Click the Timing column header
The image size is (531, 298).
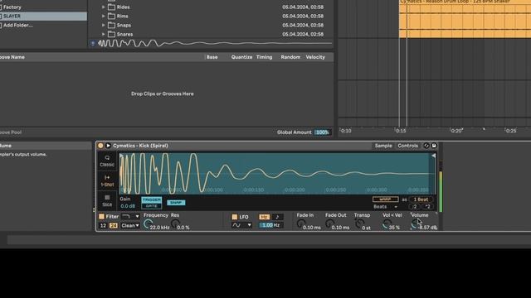[x=264, y=57]
